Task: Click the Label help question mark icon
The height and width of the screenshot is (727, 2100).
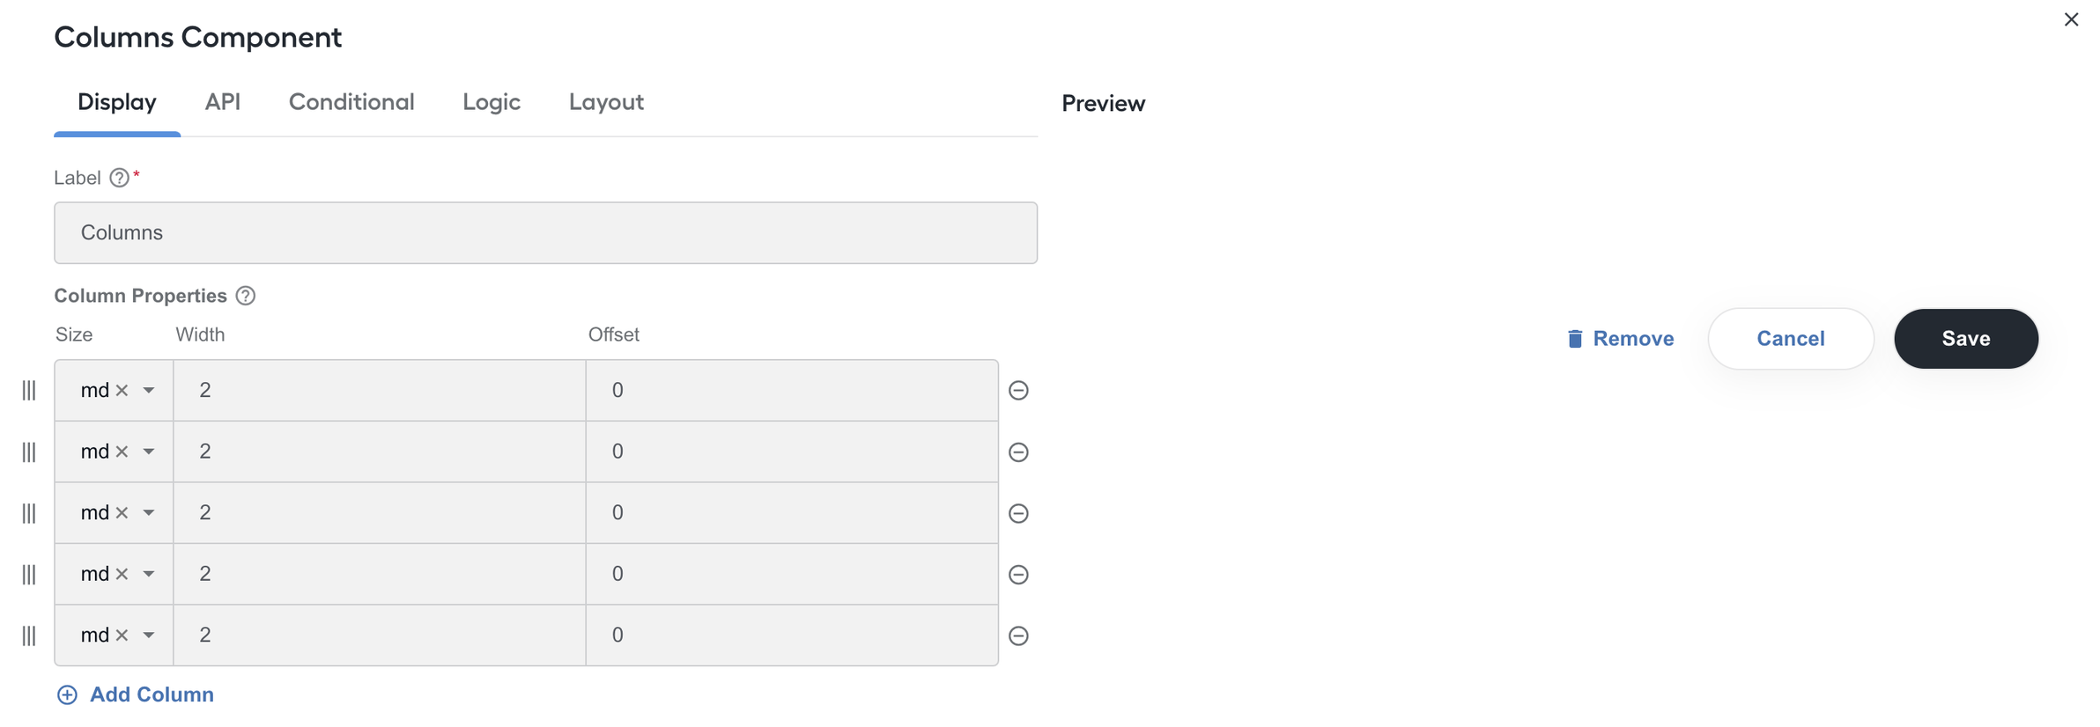Action: [119, 178]
